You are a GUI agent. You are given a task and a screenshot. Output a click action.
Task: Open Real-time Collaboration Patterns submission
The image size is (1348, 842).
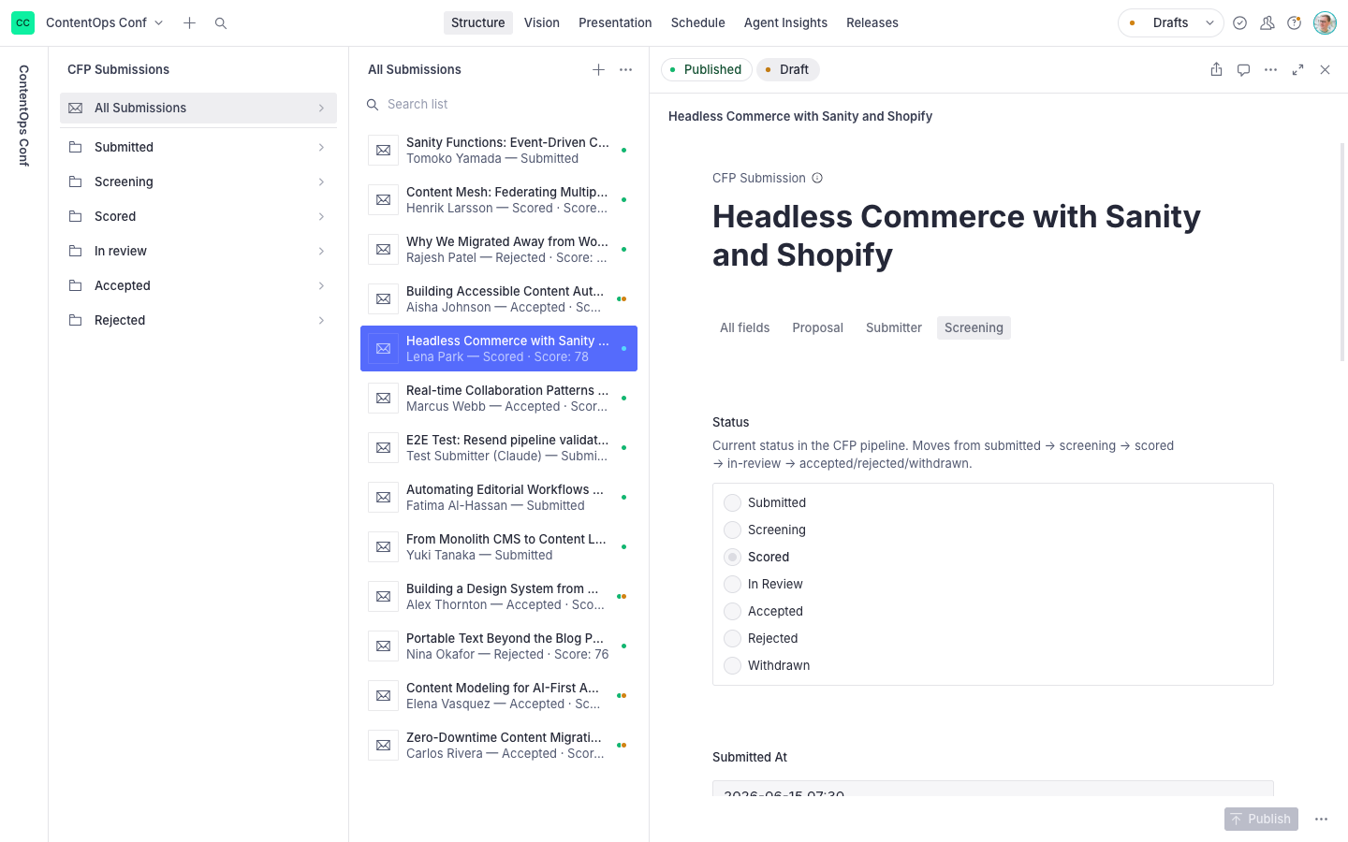click(499, 398)
